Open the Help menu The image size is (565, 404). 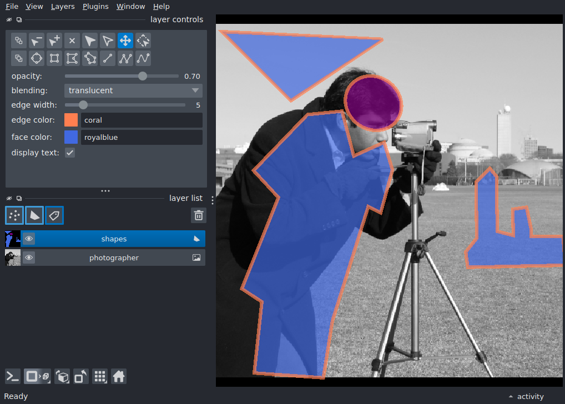pyautogui.click(x=161, y=7)
